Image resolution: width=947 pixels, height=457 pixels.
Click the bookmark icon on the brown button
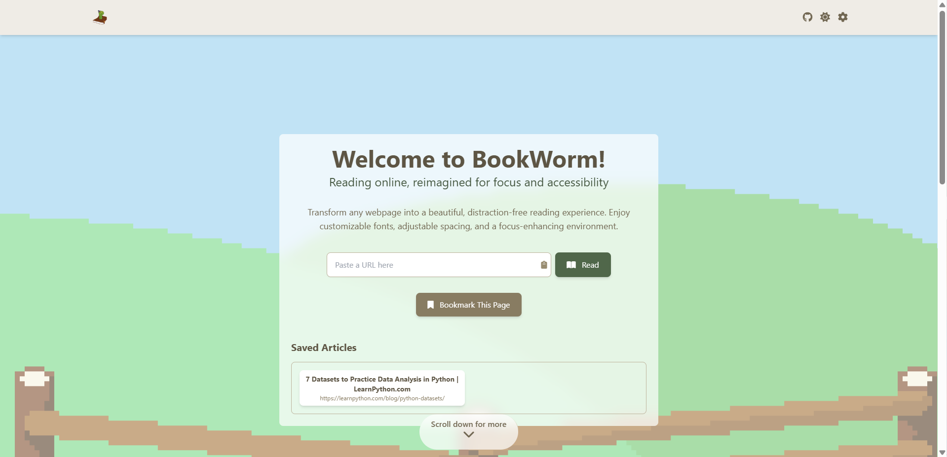coord(430,305)
